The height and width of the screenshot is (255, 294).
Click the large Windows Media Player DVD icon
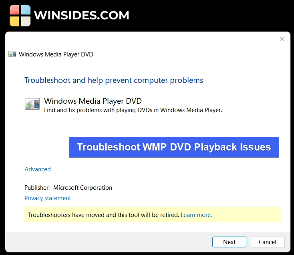32,104
